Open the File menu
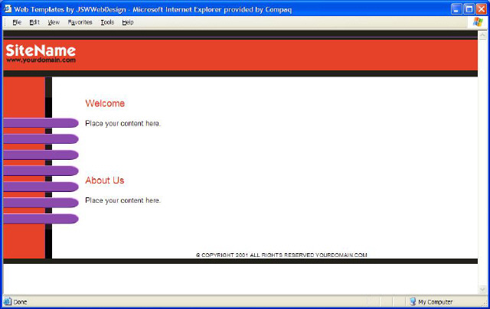Viewport: 490px width, 309px height. (16, 22)
